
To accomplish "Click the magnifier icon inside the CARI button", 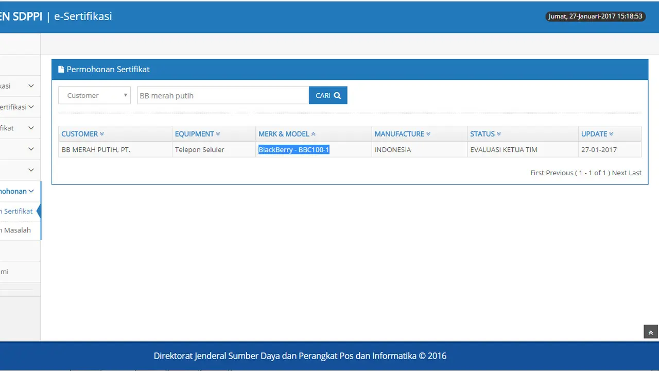I will pyautogui.click(x=337, y=95).
